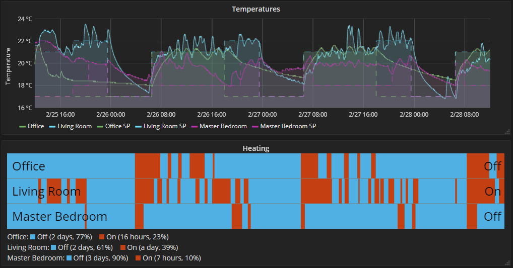Click 'Office:' label in the Heating legend
Image resolution: width=513 pixels, height=268 pixels.
click(x=18, y=237)
